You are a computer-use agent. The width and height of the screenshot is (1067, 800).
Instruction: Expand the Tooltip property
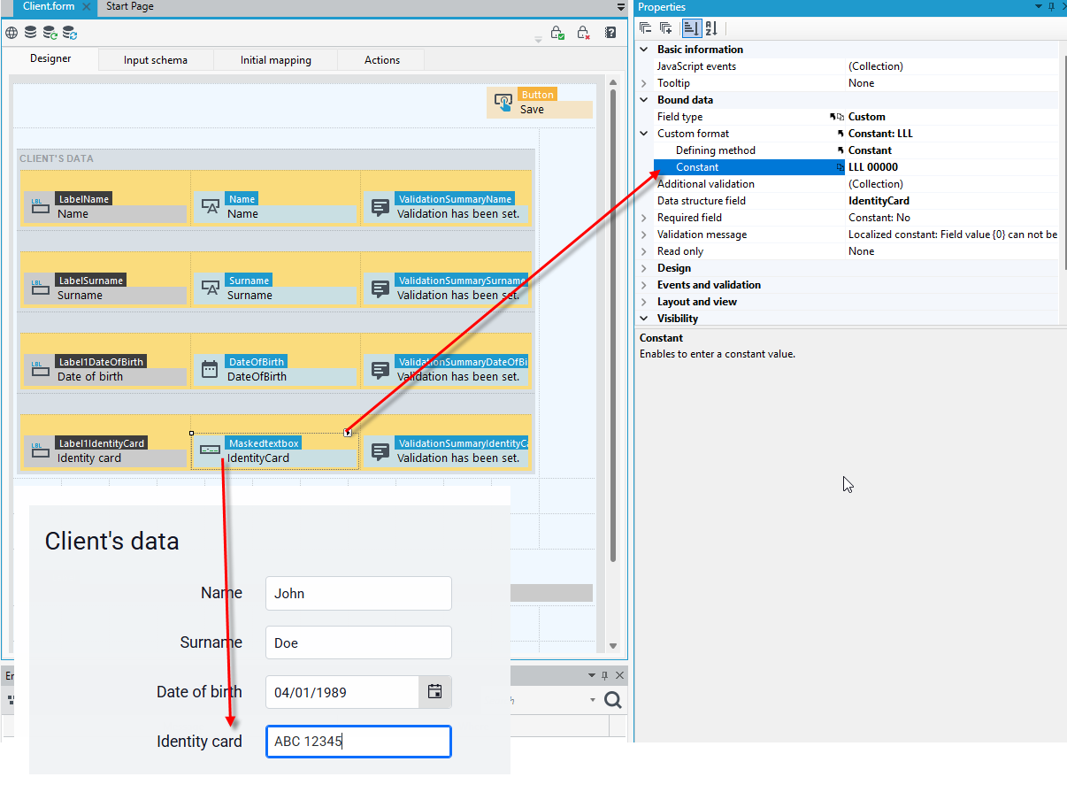(644, 83)
